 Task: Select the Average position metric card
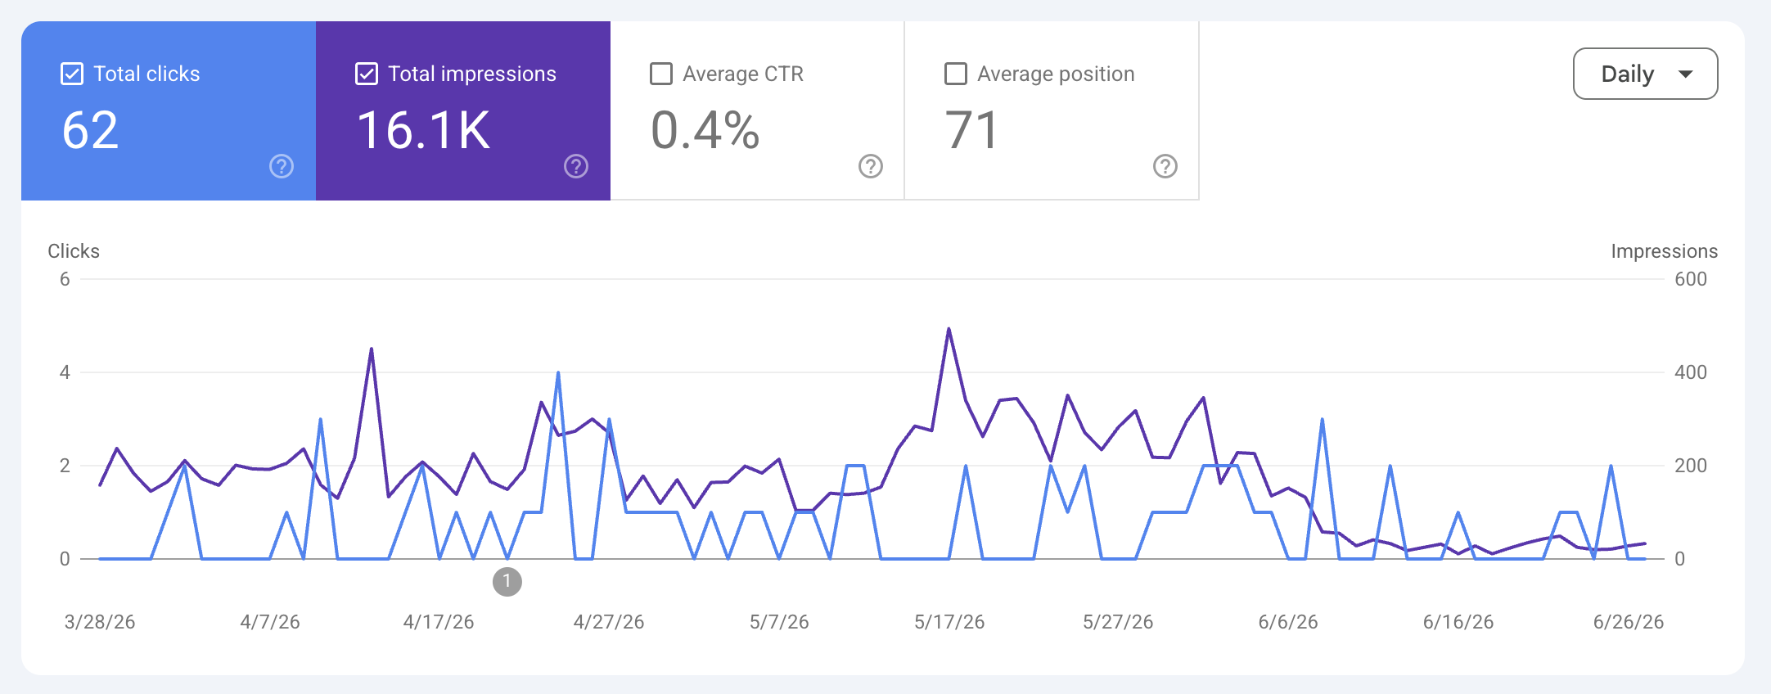click(1052, 110)
